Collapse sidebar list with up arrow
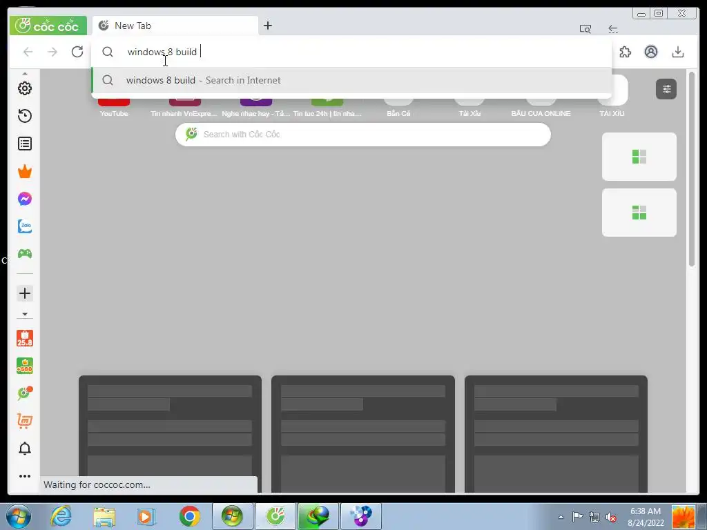 click(x=25, y=73)
